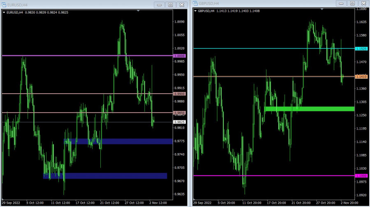Image resolution: width=370 pixels, height=207 pixels.
Task: Click the chart shift marker in EURUSD chart
Action: pos(138,11)
